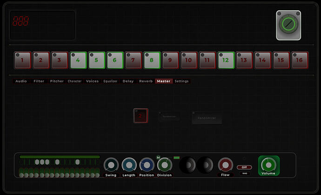Viewport: 321px width, 195px height.
Task: Enable step pad 11
Action: [207, 60]
